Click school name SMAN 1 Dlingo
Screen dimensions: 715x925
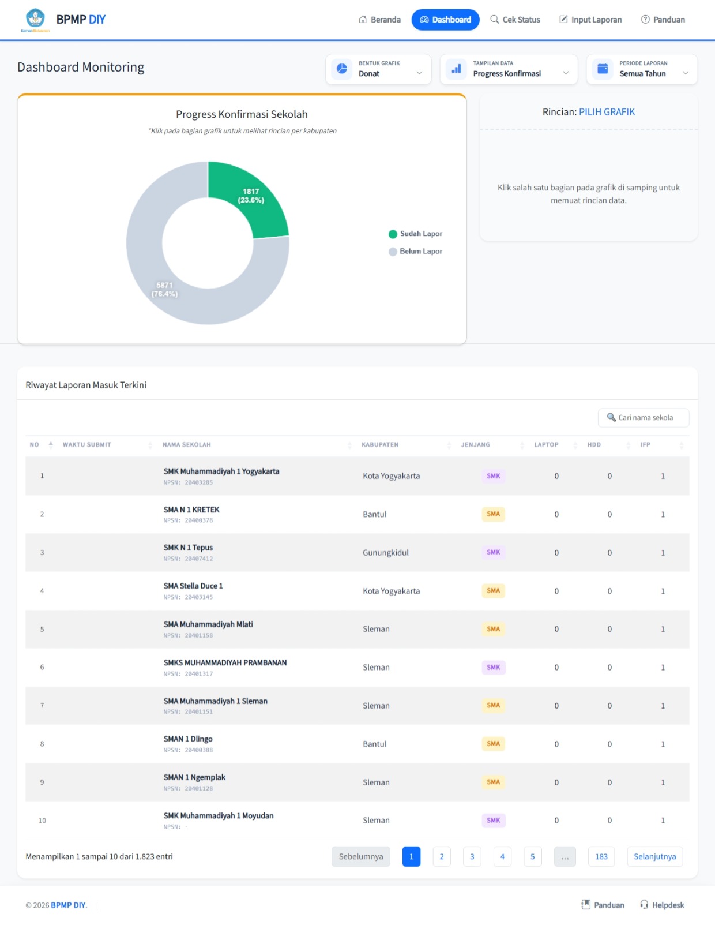pos(188,739)
